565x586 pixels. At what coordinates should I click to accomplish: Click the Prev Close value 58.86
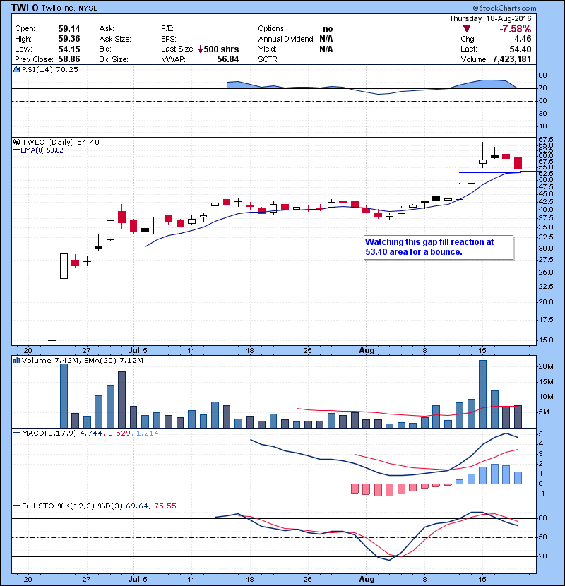pos(69,59)
